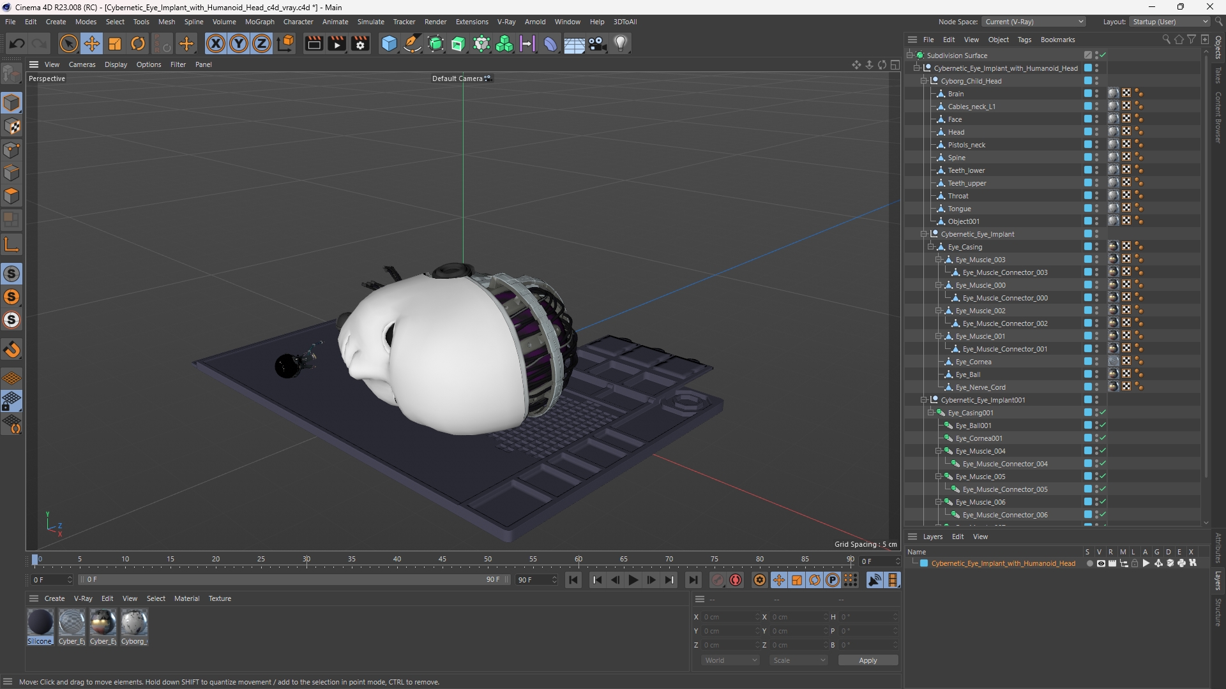1226x689 pixels.
Task: Click the Undo arrow icon
Action: [x=17, y=43]
